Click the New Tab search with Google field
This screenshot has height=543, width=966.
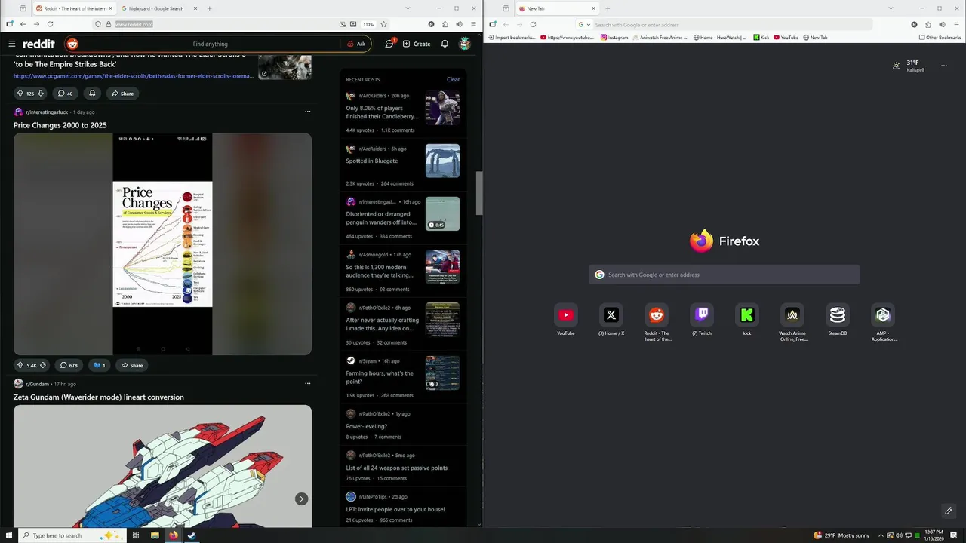[724, 275]
